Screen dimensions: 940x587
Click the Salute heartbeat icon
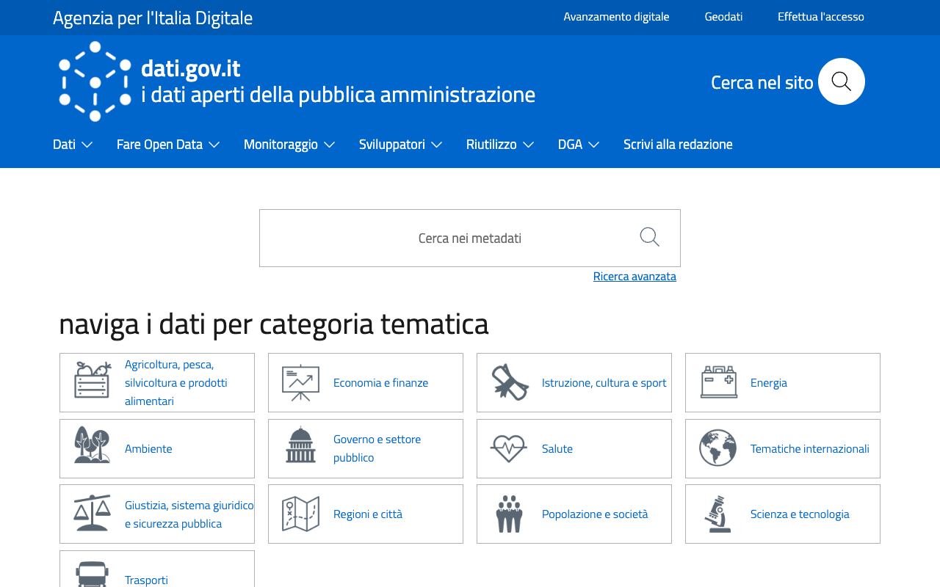pyautogui.click(x=509, y=448)
